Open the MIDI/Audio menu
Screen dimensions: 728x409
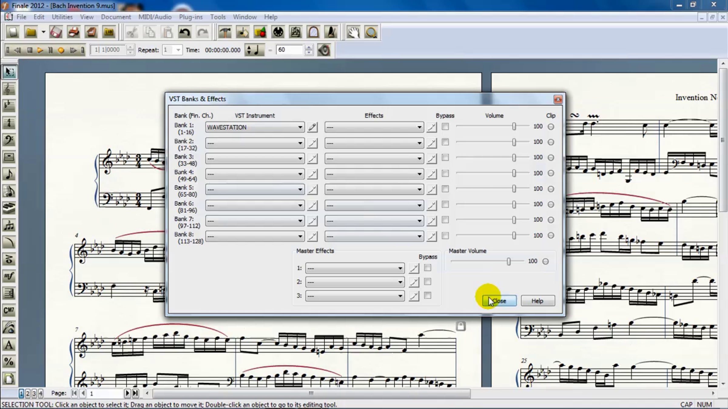coord(155,17)
